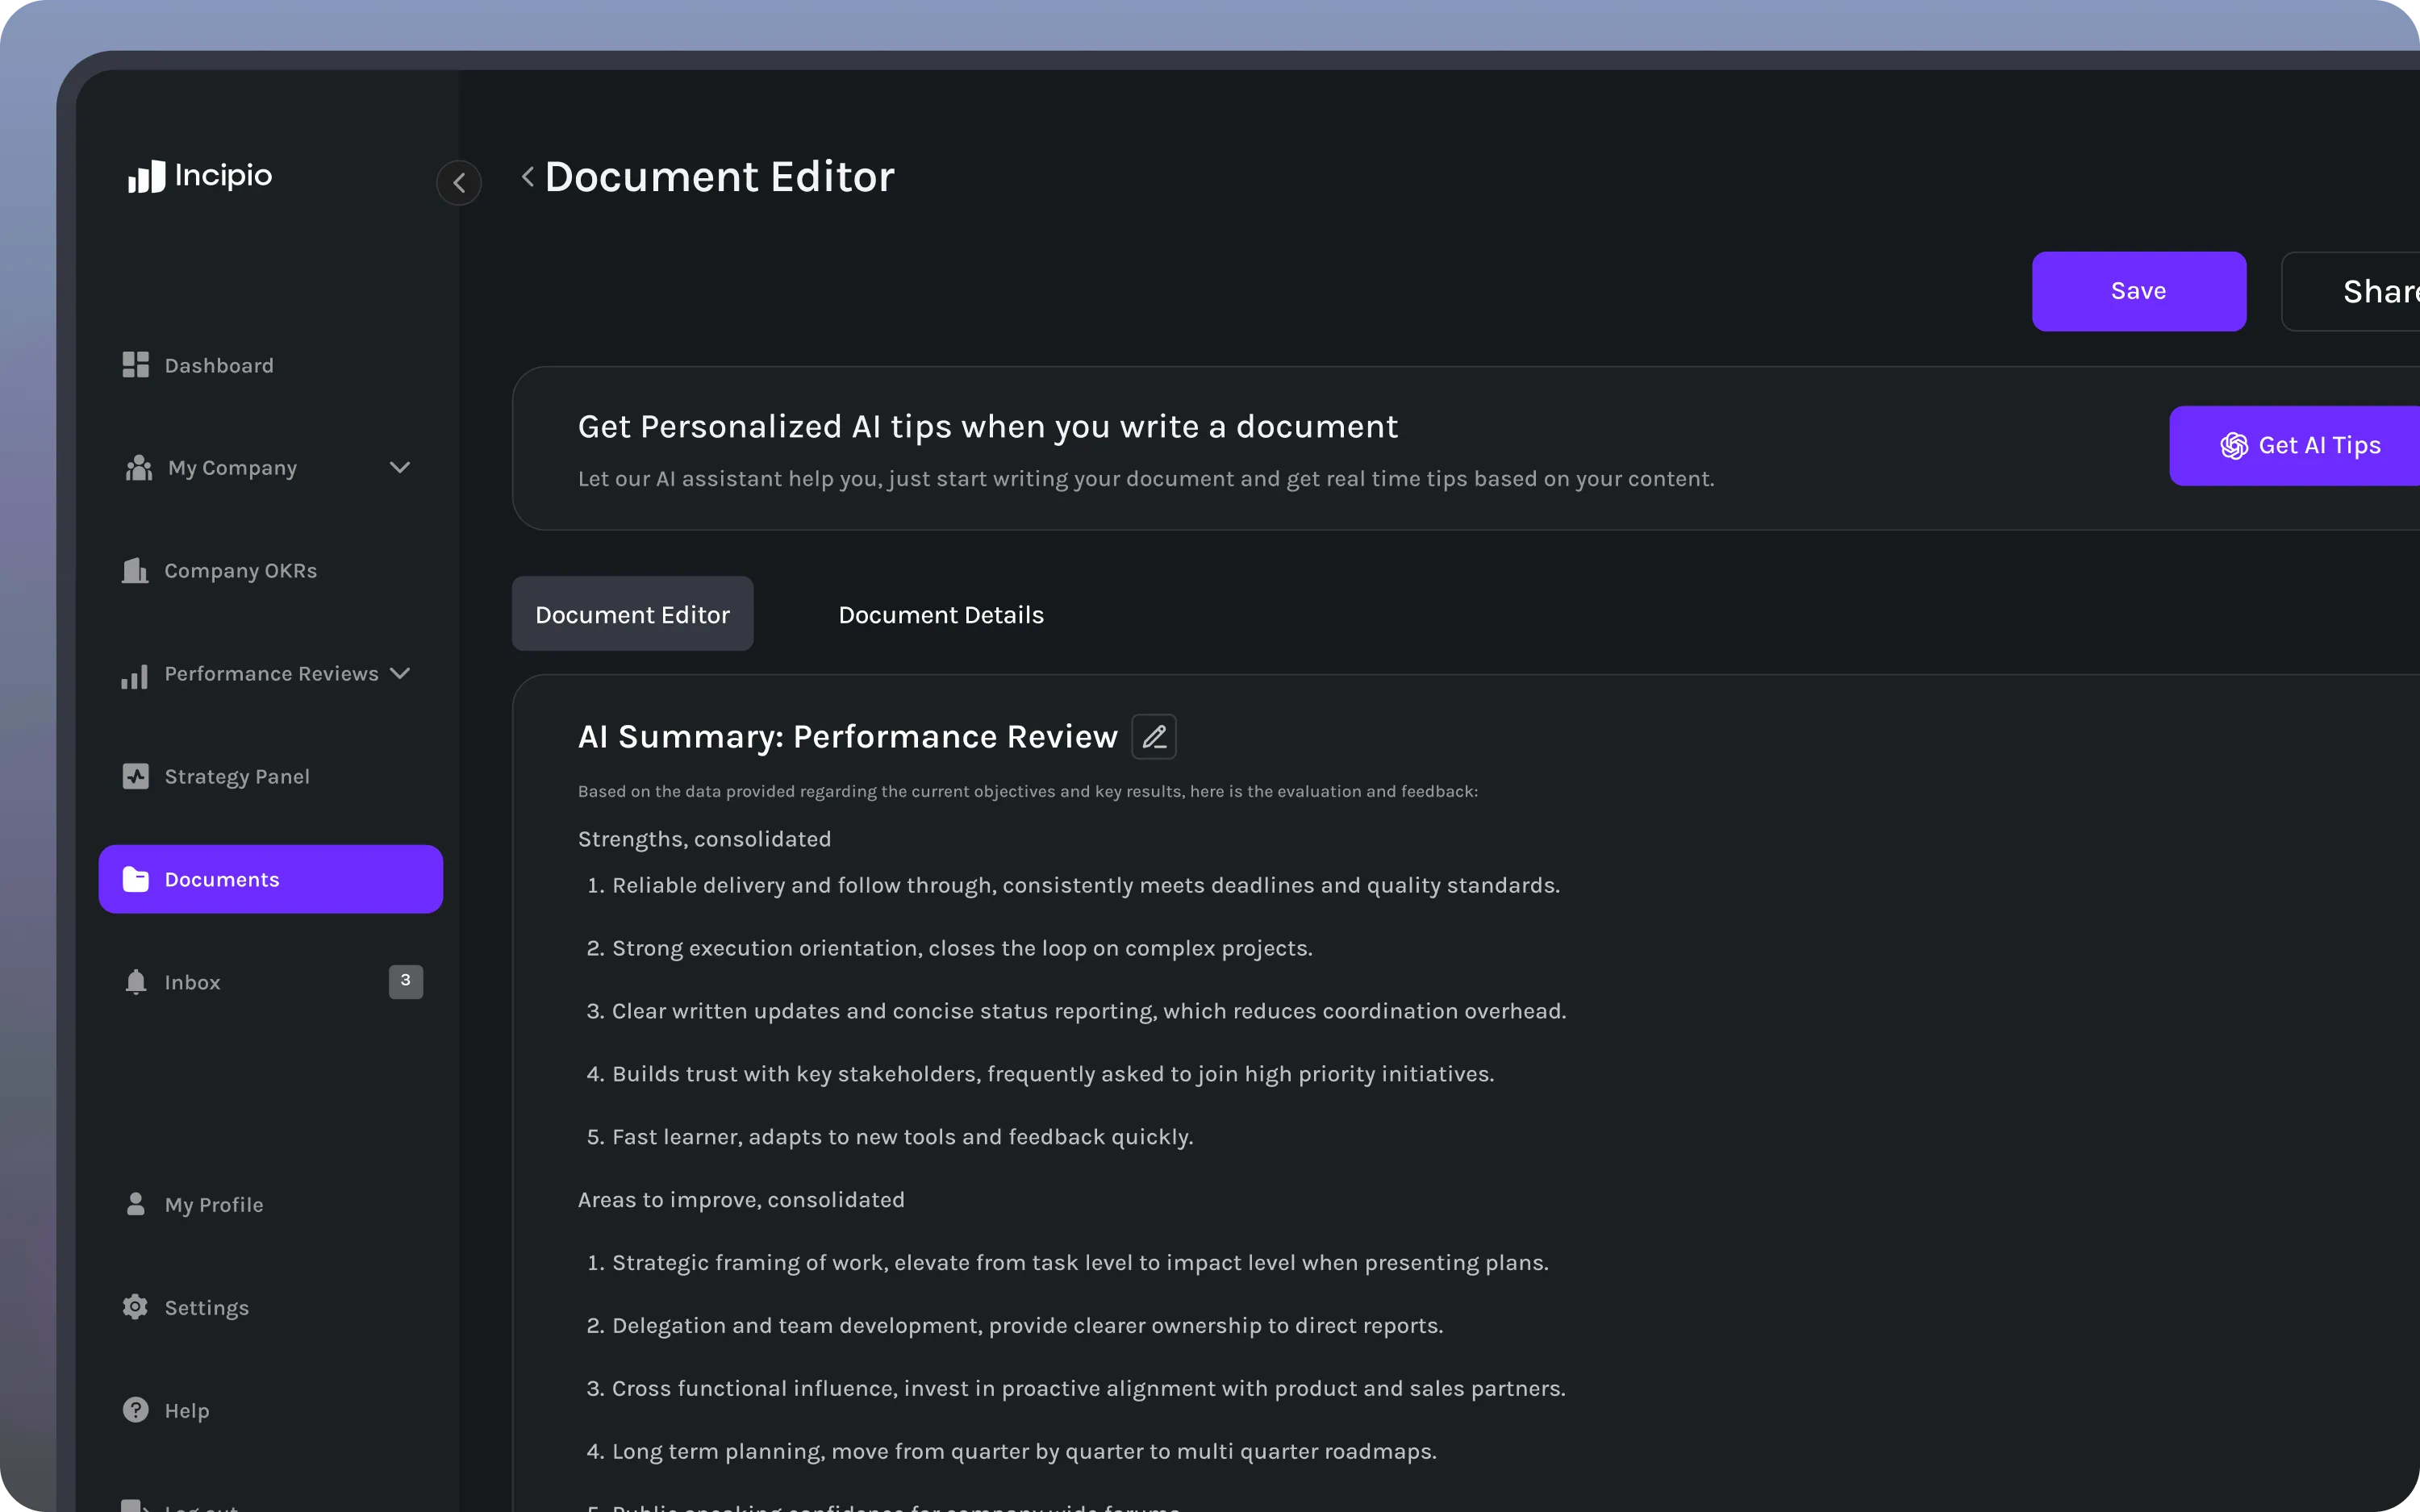Click the pencil icon to edit the title
The width and height of the screenshot is (2420, 1512).
1154,737
